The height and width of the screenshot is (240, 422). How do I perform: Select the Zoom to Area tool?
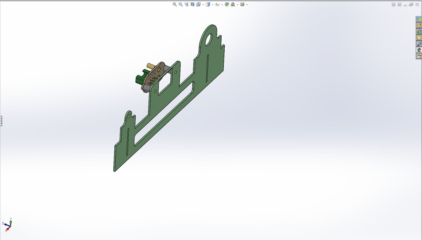coord(180,4)
